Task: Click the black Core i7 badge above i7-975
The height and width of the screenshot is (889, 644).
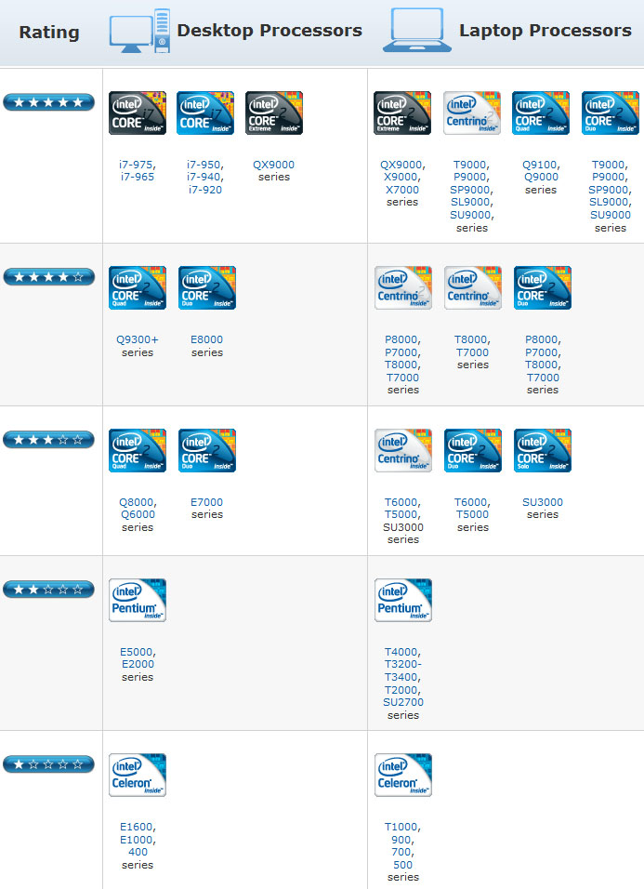Action: [x=138, y=113]
